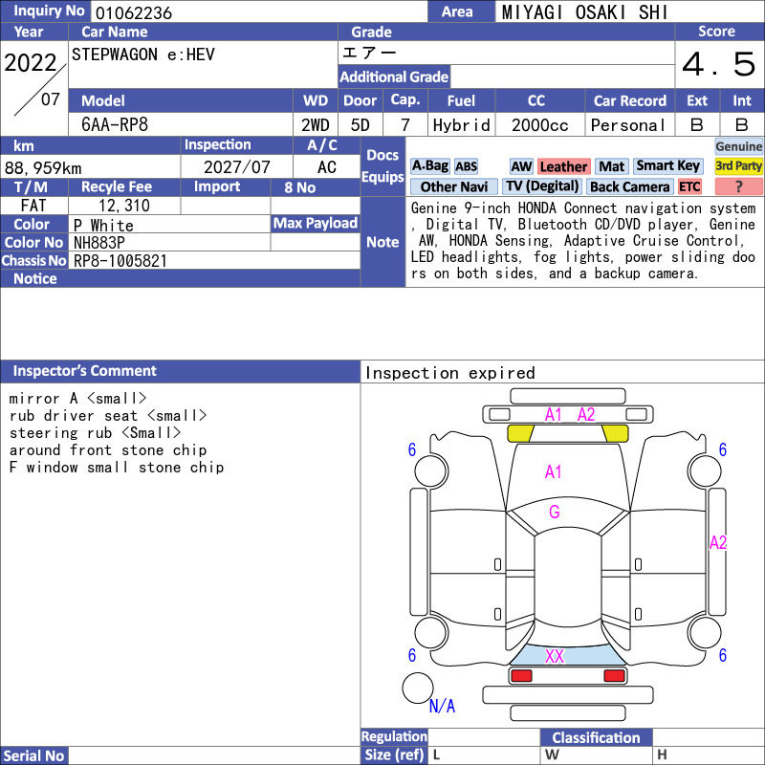Click the score value 4.5
Image resolution: width=765 pixels, height=765 pixels.
[719, 64]
